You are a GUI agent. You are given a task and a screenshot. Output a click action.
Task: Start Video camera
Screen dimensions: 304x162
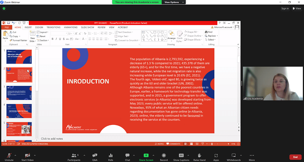(27, 156)
